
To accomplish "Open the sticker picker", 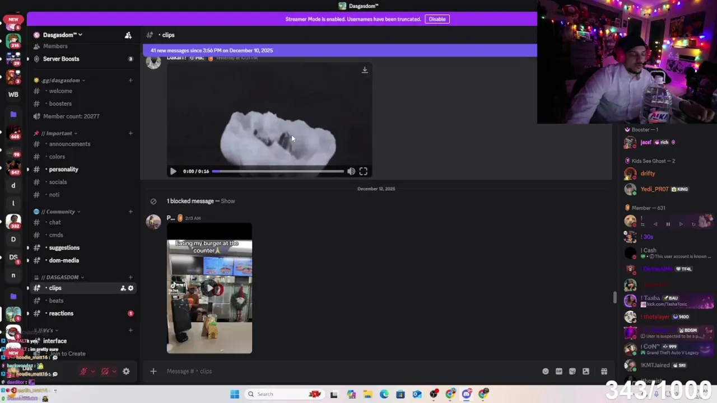I will pyautogui.click(x=572, y=371).
